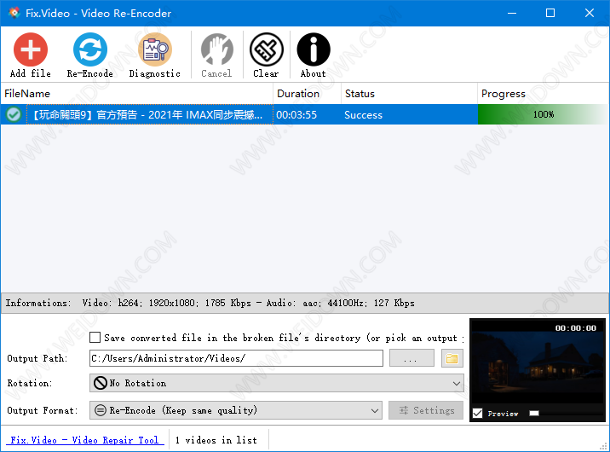This screenshot has width=610, height=452.
Task: Open output folder with yellow folder icon
Action: point(452,358)
